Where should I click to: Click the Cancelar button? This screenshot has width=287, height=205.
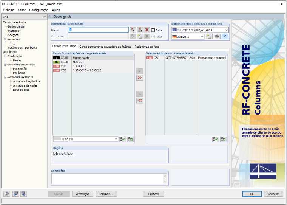(x=273, y=194)
